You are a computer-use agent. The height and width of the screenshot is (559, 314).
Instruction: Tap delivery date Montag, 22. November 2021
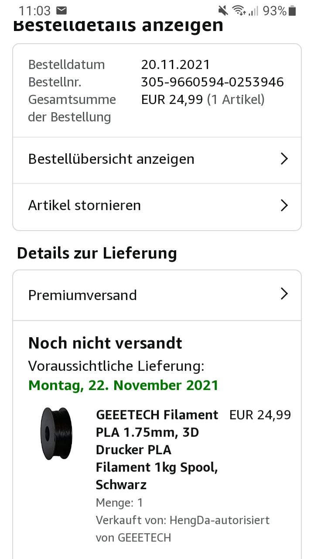pyautogui.click(x=123, y=385)
